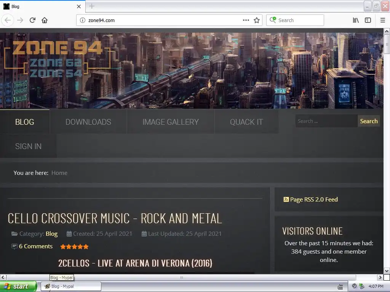Click the taskbar keyboard icon

340,287
